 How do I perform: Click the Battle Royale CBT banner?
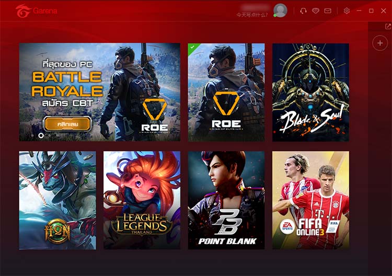(100, 92)
